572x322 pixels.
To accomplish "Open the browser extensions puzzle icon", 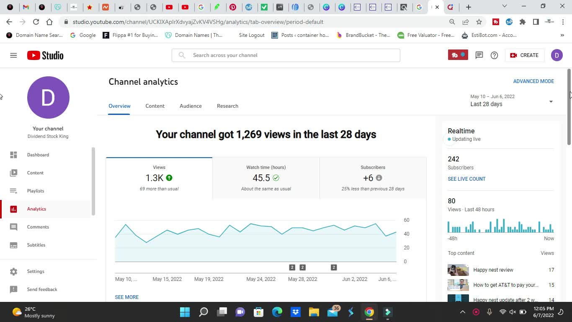I will (522, 22).
